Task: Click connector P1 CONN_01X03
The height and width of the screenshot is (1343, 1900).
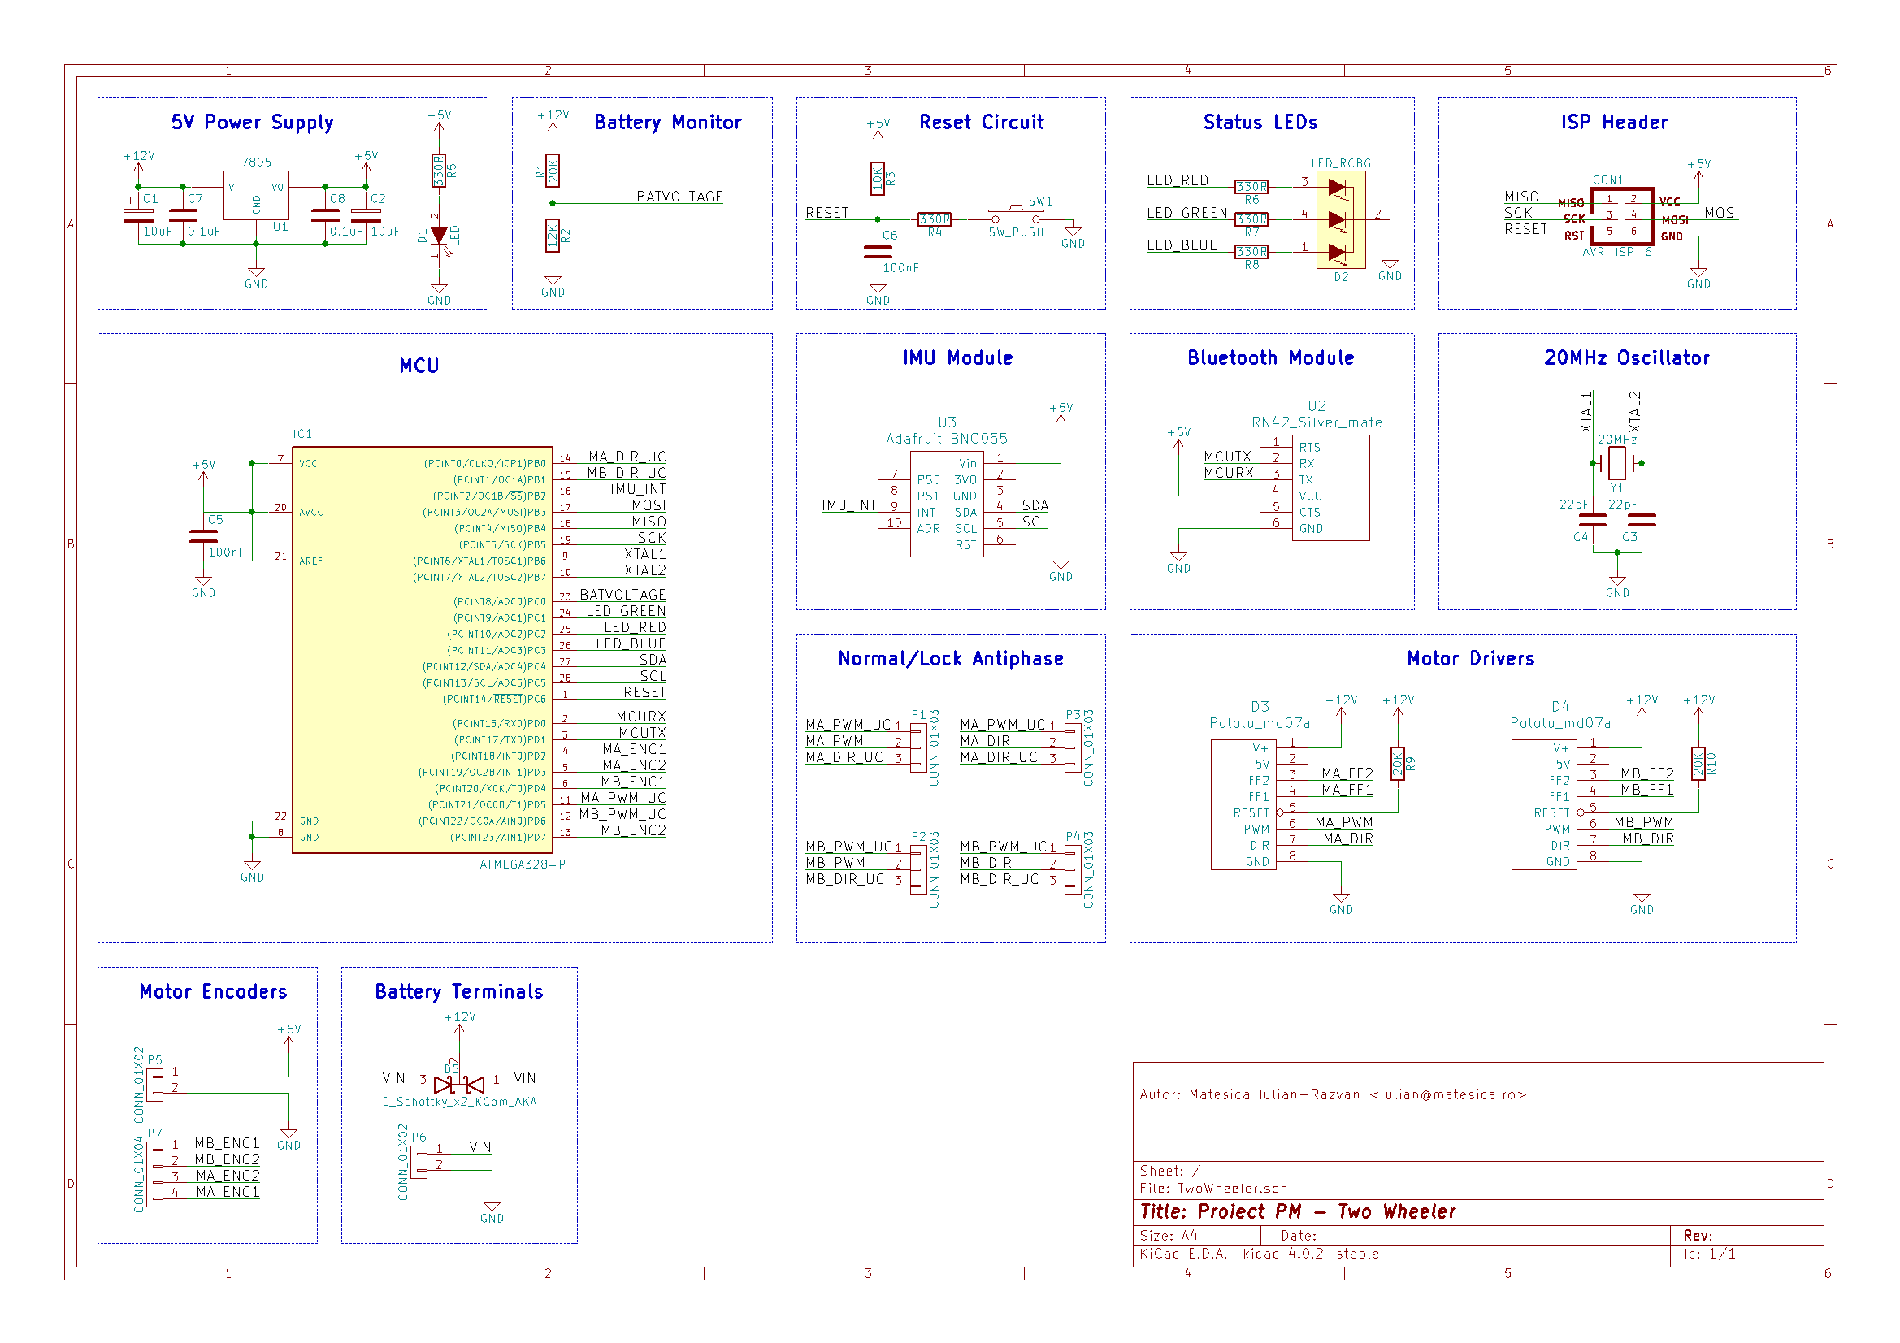Action: click(918, 748)
